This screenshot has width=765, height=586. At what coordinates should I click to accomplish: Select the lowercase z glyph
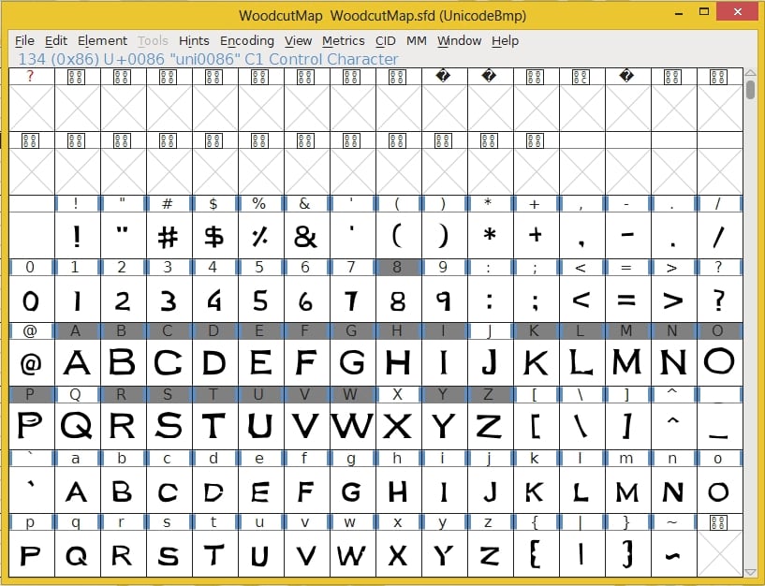[x=491, y=554]
